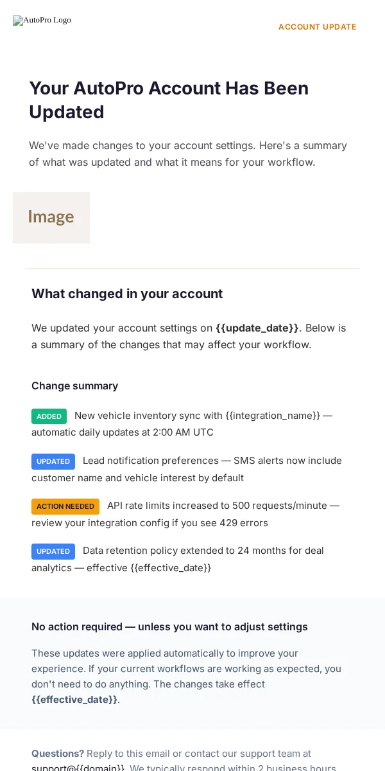Viewport: 385px width, 771px height.
Task: Click the 'What changed in your account' heading
Action: coord(127,294)
